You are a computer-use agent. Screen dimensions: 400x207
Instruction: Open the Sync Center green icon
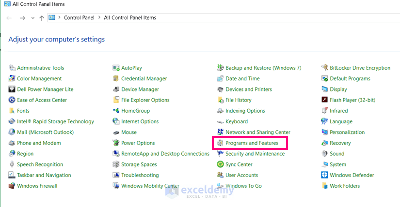click(x=220, y=164)
